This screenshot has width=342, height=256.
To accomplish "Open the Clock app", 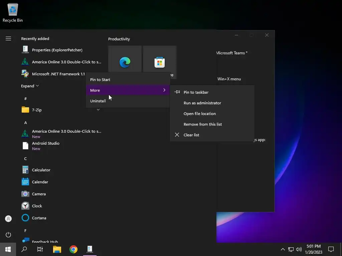I will coord(61,206).
